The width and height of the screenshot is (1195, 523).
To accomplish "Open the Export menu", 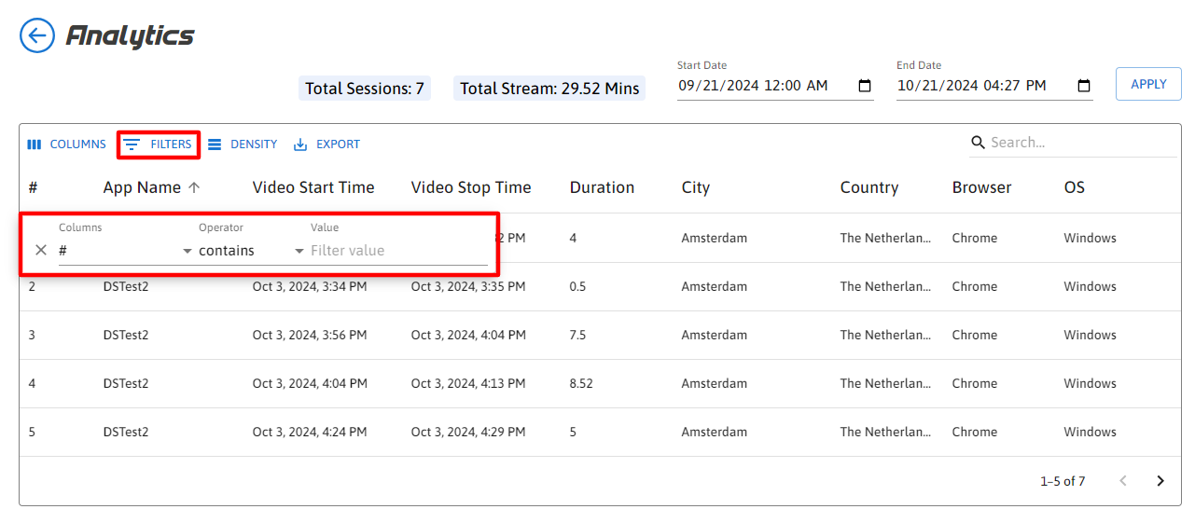I will (327, 145).
